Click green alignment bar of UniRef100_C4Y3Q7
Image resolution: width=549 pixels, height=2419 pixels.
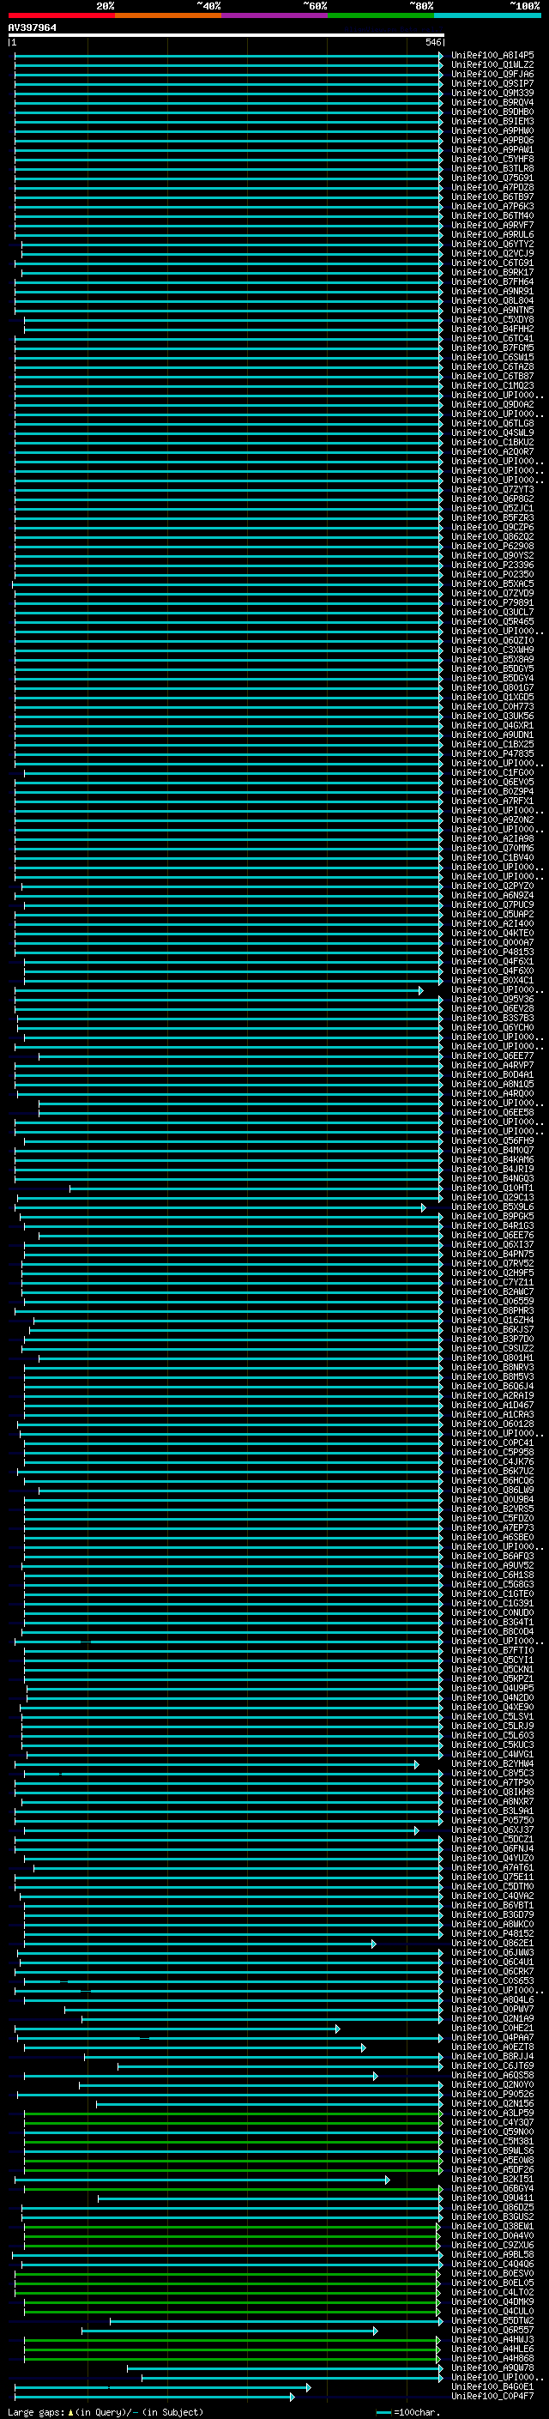coord(232,2122)
